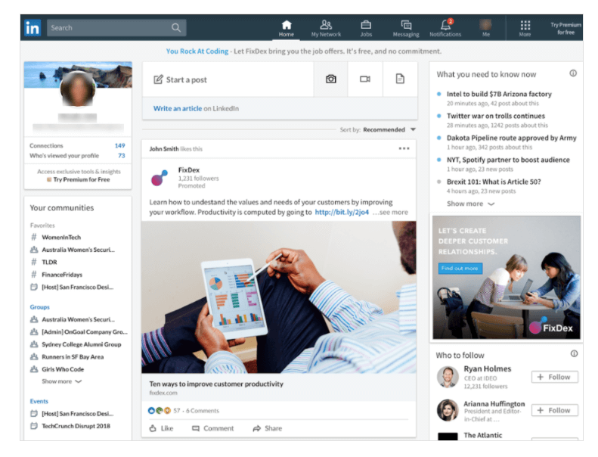Open the Home tab
The height and width of the screenshot is (457, 598).
coord(287,29)
